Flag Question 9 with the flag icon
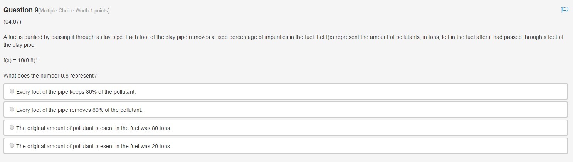 (565, 10)
